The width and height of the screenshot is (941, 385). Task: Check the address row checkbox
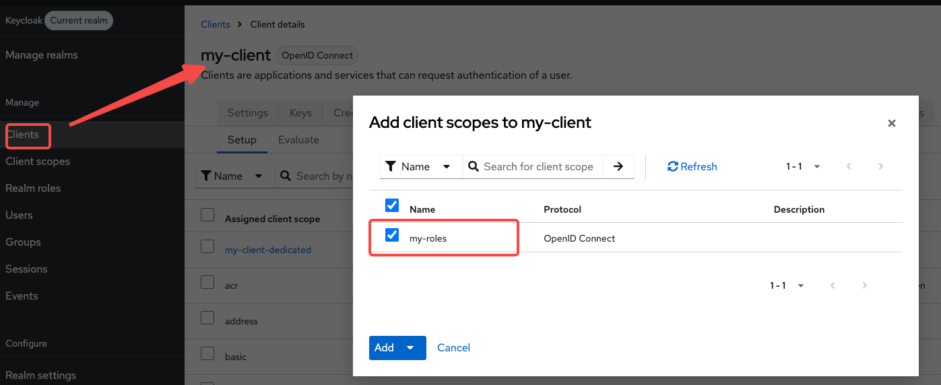(x=207, y=318)
